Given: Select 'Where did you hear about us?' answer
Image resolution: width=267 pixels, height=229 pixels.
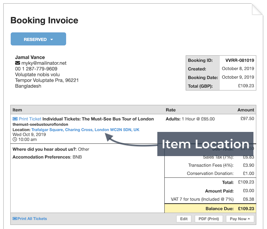Looking at the screenshot, I should tap(83, 150).
